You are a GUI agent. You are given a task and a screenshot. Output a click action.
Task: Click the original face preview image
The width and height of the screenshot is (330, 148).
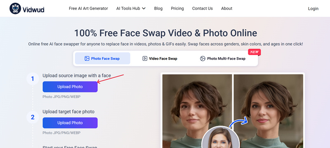coord(197,111)
